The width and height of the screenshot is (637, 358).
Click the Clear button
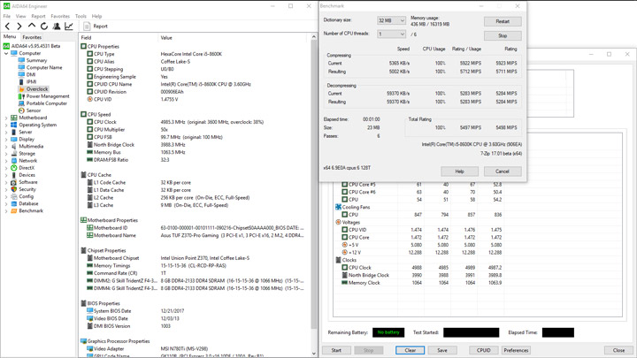(411, 350)
